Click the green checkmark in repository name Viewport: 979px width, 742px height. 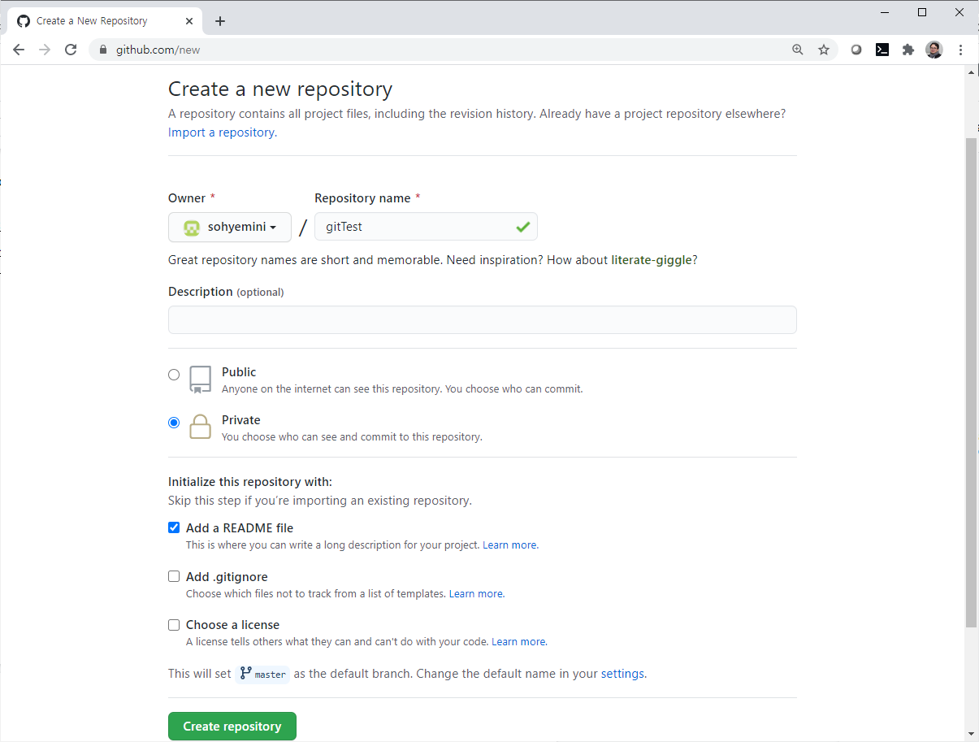[x=522, y=227]
